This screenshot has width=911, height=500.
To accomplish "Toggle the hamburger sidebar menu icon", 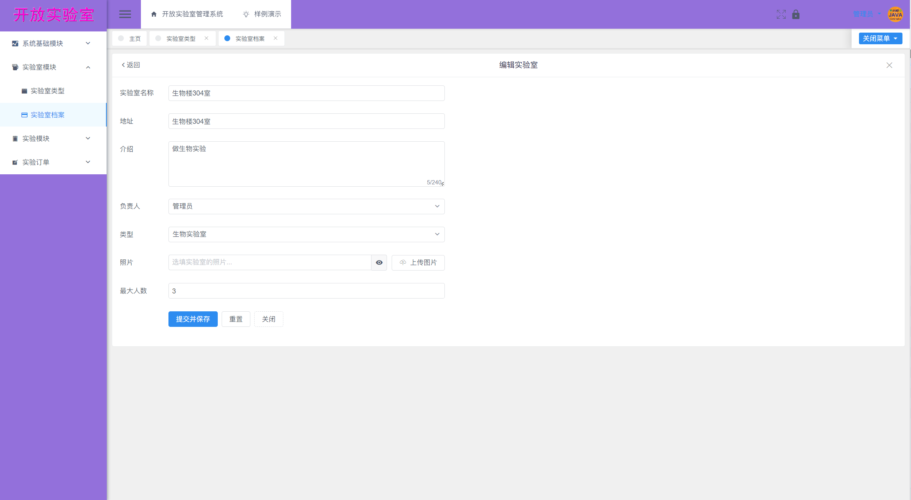I will (x=125, y=14).
